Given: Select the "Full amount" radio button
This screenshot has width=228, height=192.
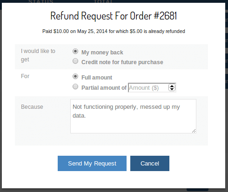Looking at the screenshot, I should (x=75, y=76).
